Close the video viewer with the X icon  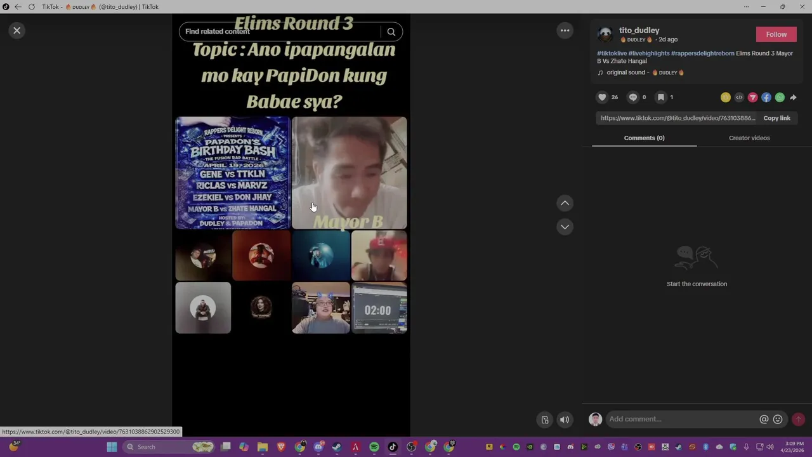pos(17,30)
